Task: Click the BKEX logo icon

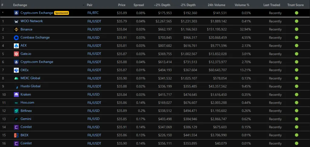Action: click(16, 135)
